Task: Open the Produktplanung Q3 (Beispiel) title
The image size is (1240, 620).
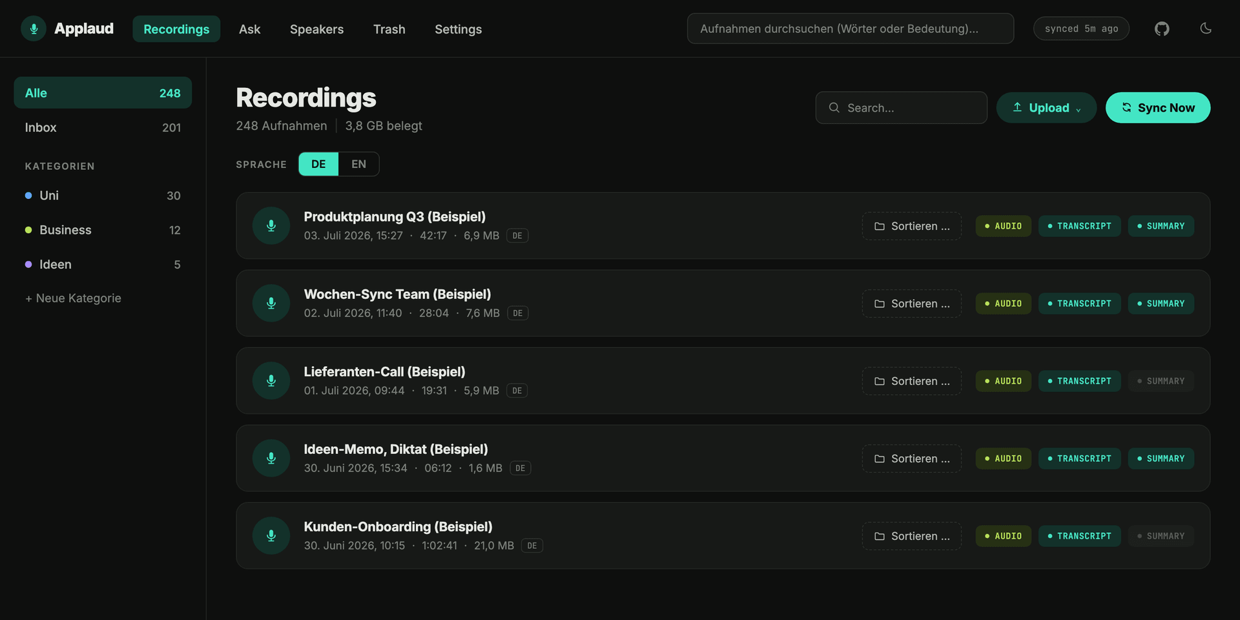Action: click(x=395, y=217)
